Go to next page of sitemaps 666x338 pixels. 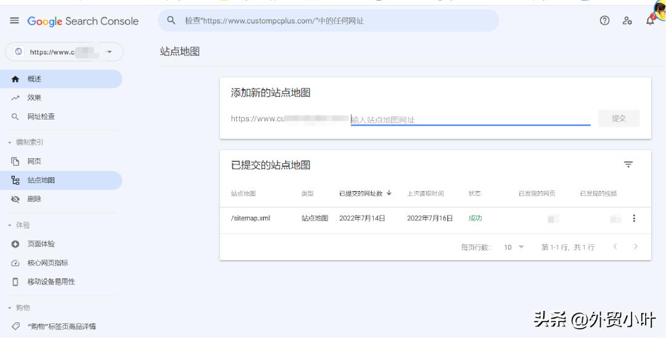tap(636, 246)
